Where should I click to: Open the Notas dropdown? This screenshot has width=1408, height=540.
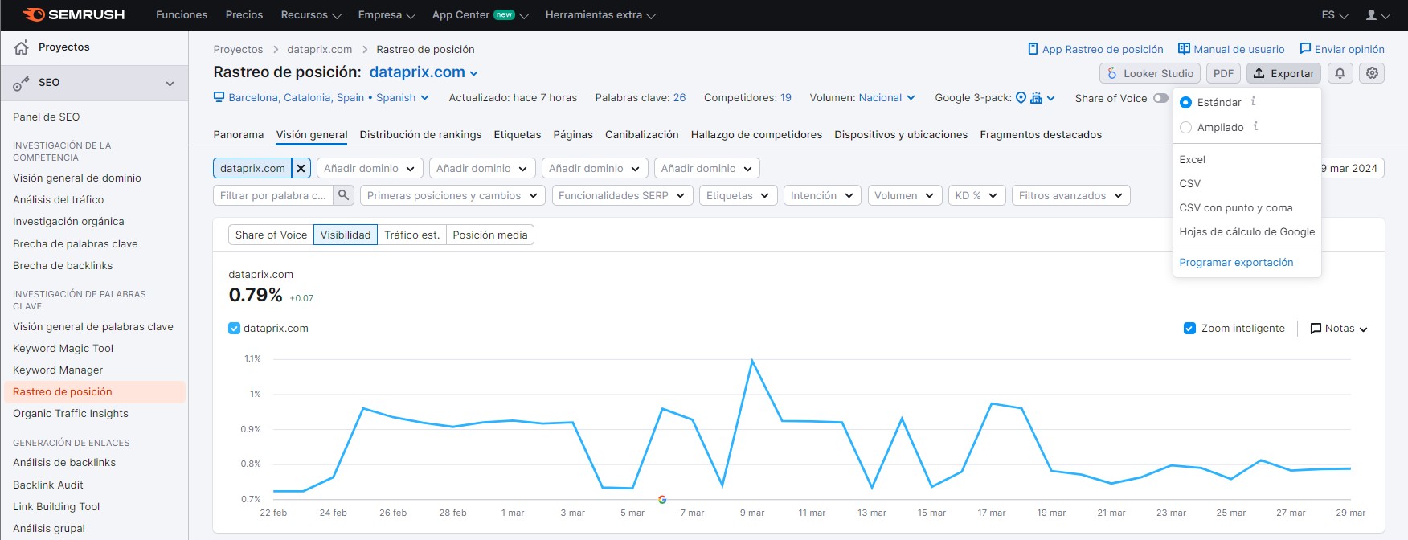click(1338, 329)
